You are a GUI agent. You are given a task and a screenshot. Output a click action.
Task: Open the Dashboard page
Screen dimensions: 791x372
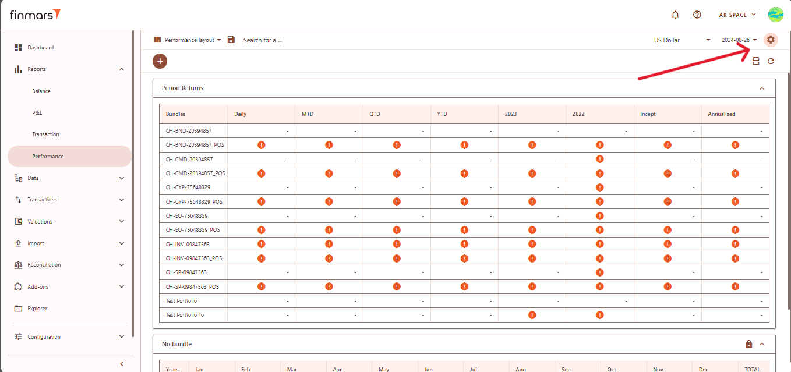40,48
